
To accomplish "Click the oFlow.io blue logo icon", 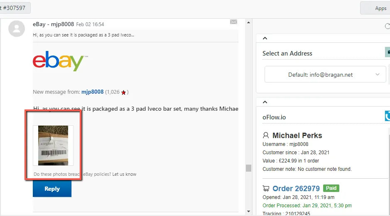I will point(388,116).
